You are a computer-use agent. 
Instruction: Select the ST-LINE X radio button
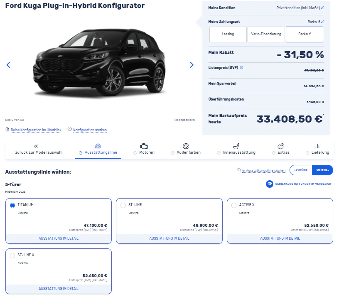pos(12,256)
